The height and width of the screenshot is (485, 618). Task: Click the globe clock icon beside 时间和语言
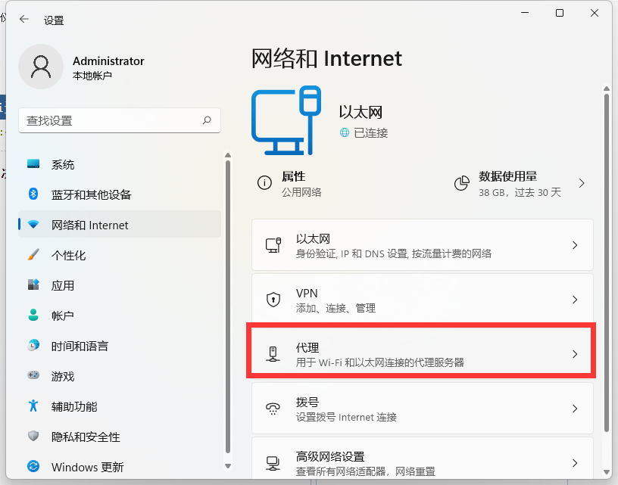(x=33, y=345)
